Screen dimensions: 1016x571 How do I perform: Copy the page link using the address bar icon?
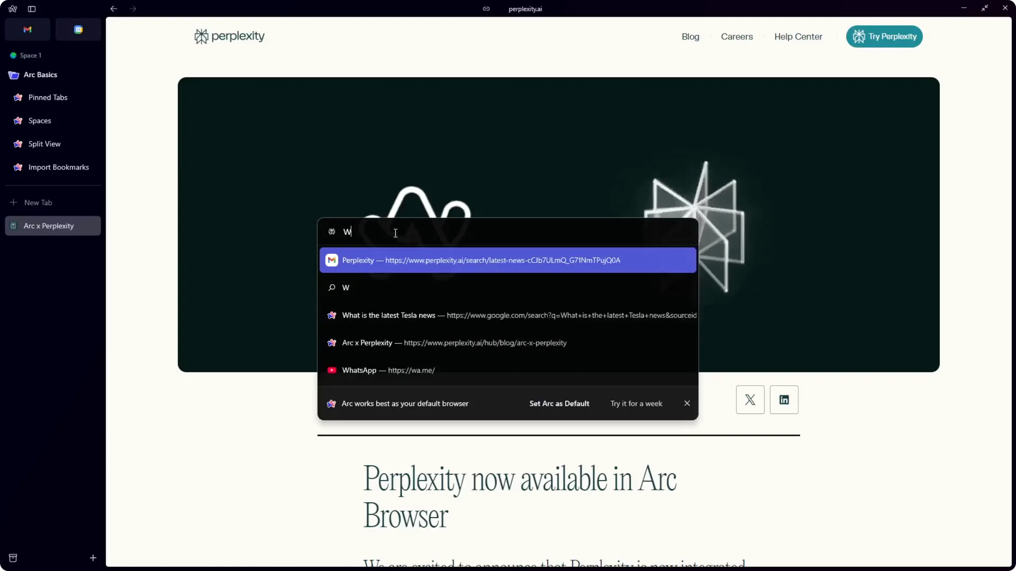click(x=486, y=8)
